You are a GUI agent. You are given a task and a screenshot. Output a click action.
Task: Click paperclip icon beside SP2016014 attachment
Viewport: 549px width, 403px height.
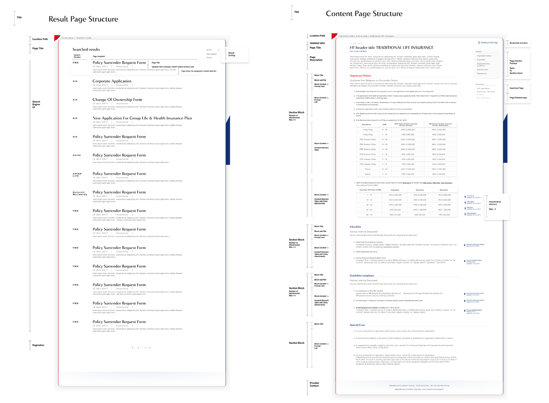point(465,197)
